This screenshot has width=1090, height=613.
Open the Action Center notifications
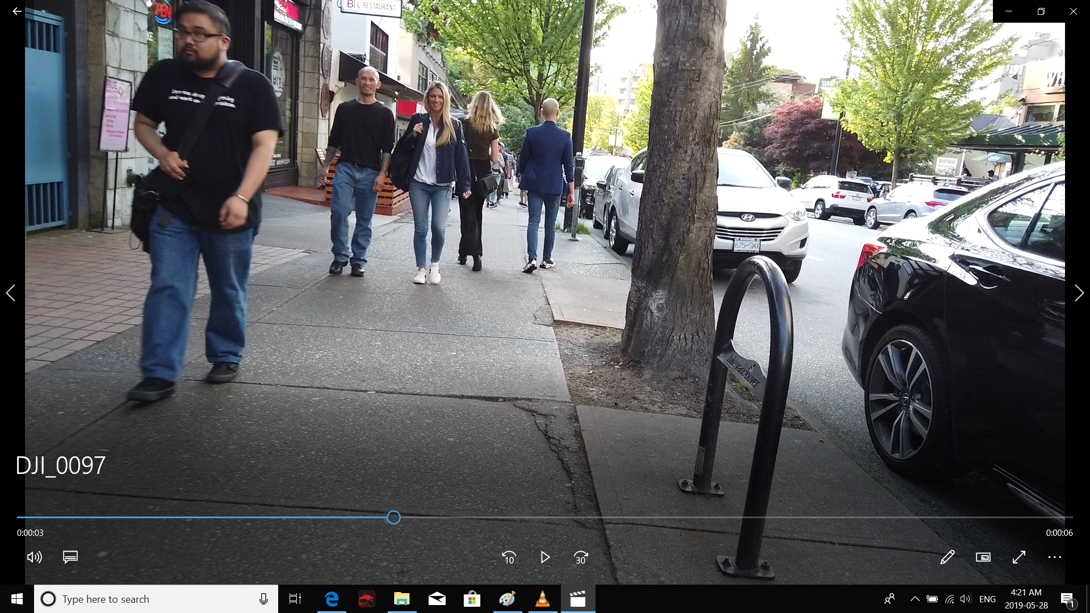click(x=1067, y=599)
